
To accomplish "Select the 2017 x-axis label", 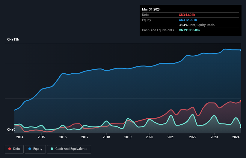I will point(85,137).
